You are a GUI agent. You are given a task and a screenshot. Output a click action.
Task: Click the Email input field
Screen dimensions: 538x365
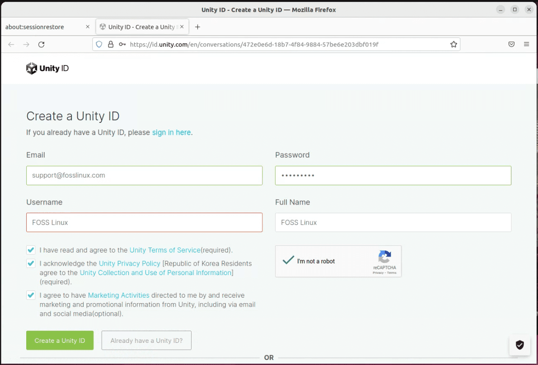pyautogui.click(x=145, y=175)
